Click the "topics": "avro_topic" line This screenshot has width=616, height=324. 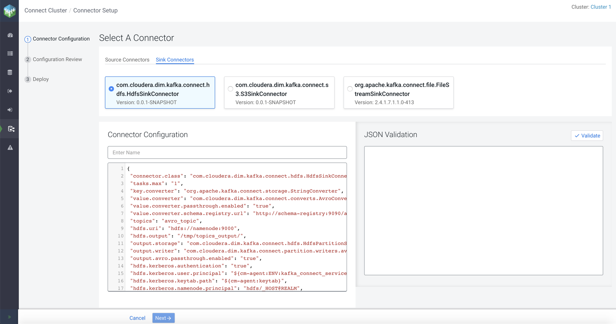pyautogui.click(x=166, y=221)
